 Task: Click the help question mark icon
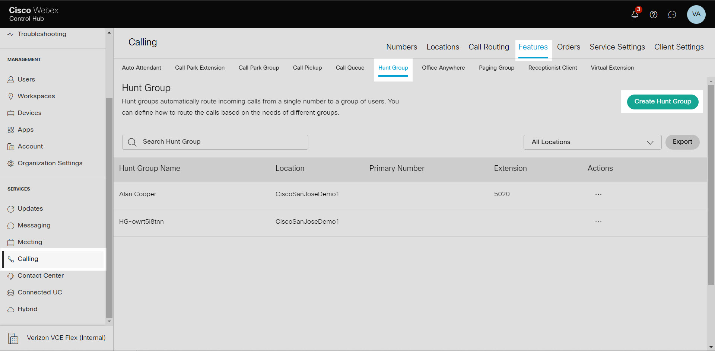(654, 15)
